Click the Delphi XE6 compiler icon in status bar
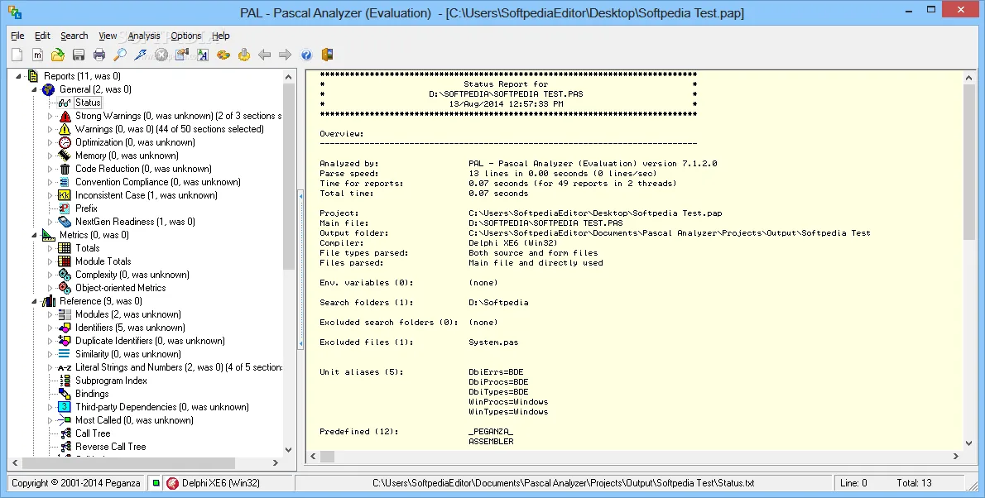The width and height of the screenshot is (985, 498). click(173, 483)
